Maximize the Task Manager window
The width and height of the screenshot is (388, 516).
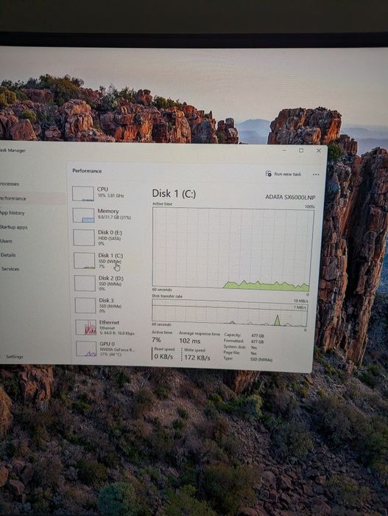pyautogui.click(x=301, y=150)
